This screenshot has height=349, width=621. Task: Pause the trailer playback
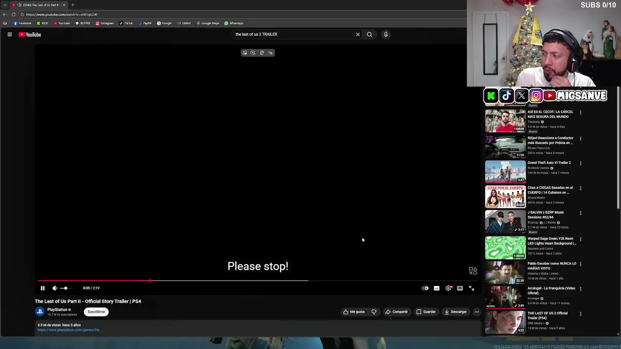point(42,288)
